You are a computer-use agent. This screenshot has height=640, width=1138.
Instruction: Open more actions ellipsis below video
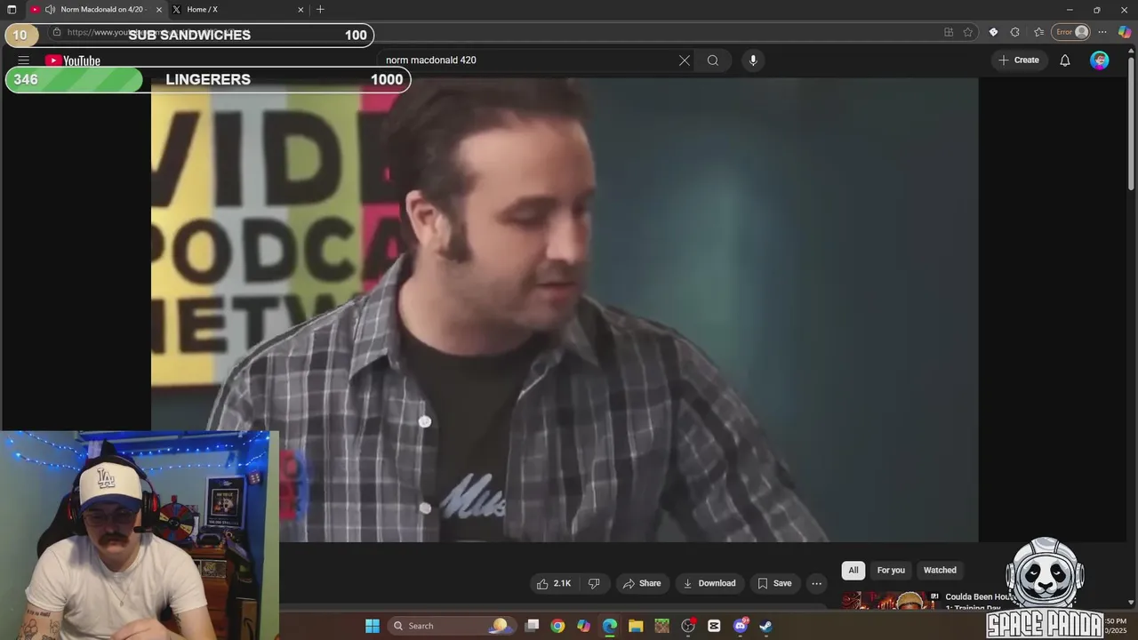coord(816,583)
